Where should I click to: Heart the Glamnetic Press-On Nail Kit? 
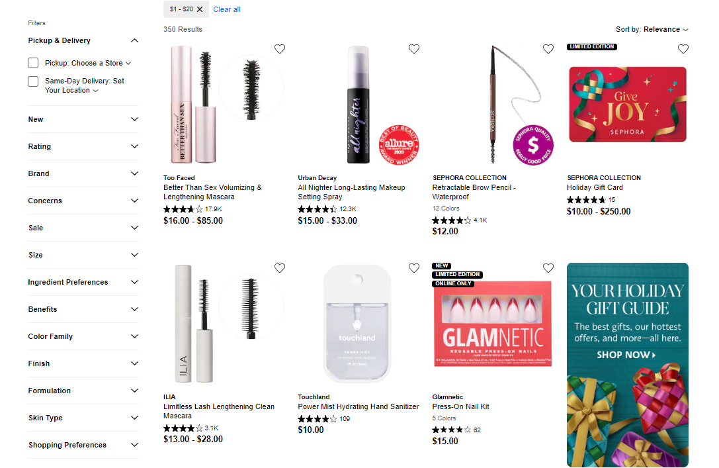click(x=548, y=268)
